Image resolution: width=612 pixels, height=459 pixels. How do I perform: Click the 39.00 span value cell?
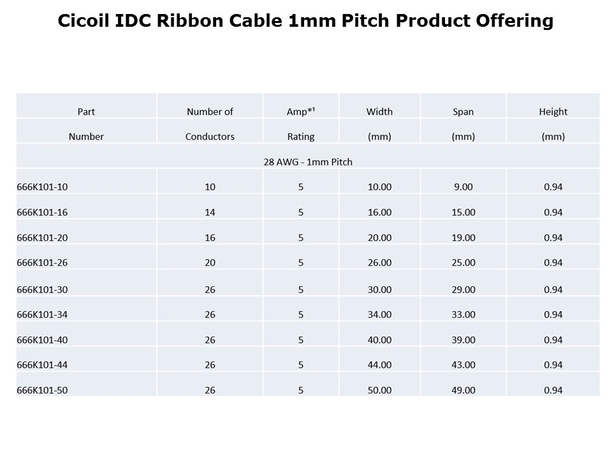(x=463, y=340)
